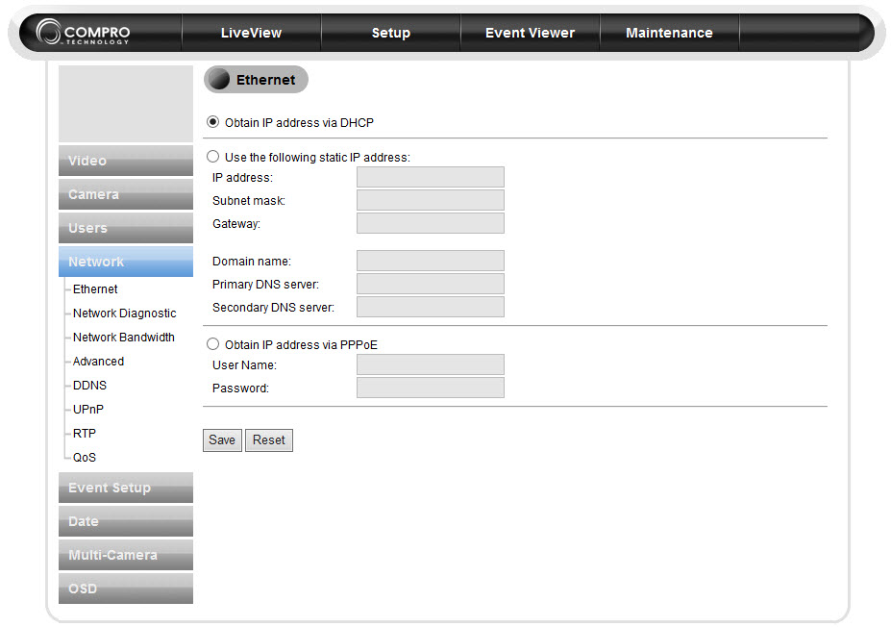Reset the Ethernet form
Image resolution: width=891 pixels, height=627 pixels.
[269, 440]
